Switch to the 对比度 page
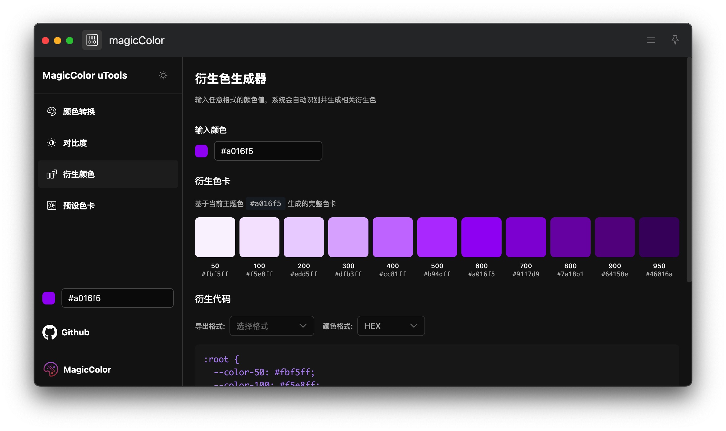The image size is (726, 431). pyautogui.click(x=108, y=143)
